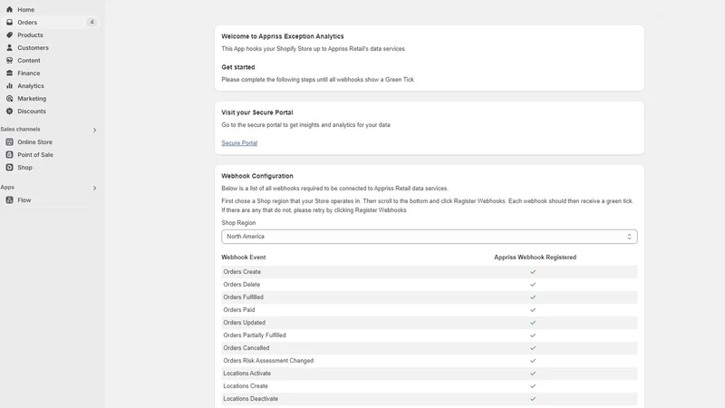Screen dimensions: 725x408
Task: Click Orders Risk Assessment Changed label
Action: click(268, 361)
